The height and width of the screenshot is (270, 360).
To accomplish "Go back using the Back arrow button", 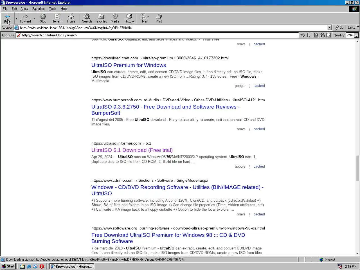I will pos(7,18).
